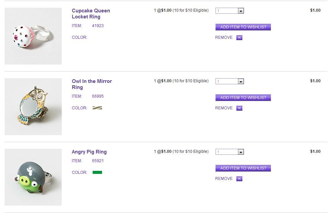Open quantity dropdown for Cupcake Queen Locket Ring

click(241, 11)
